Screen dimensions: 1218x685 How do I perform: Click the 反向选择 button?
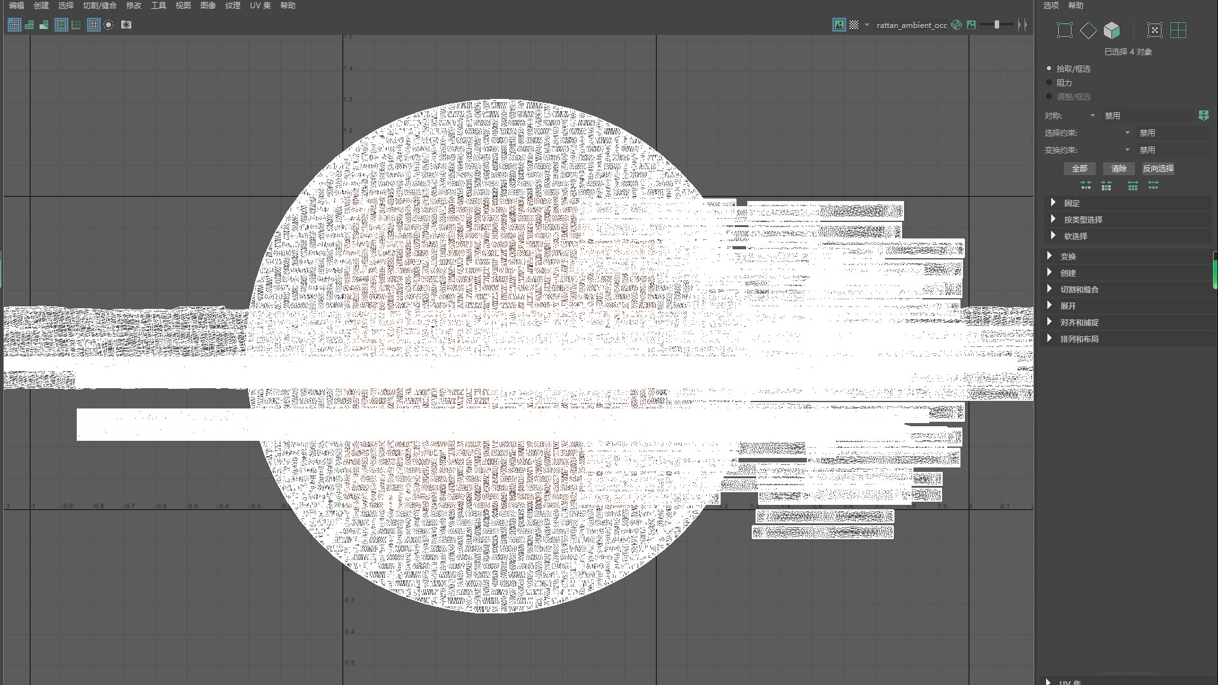pyautogui.click(x=1158, y=168)
